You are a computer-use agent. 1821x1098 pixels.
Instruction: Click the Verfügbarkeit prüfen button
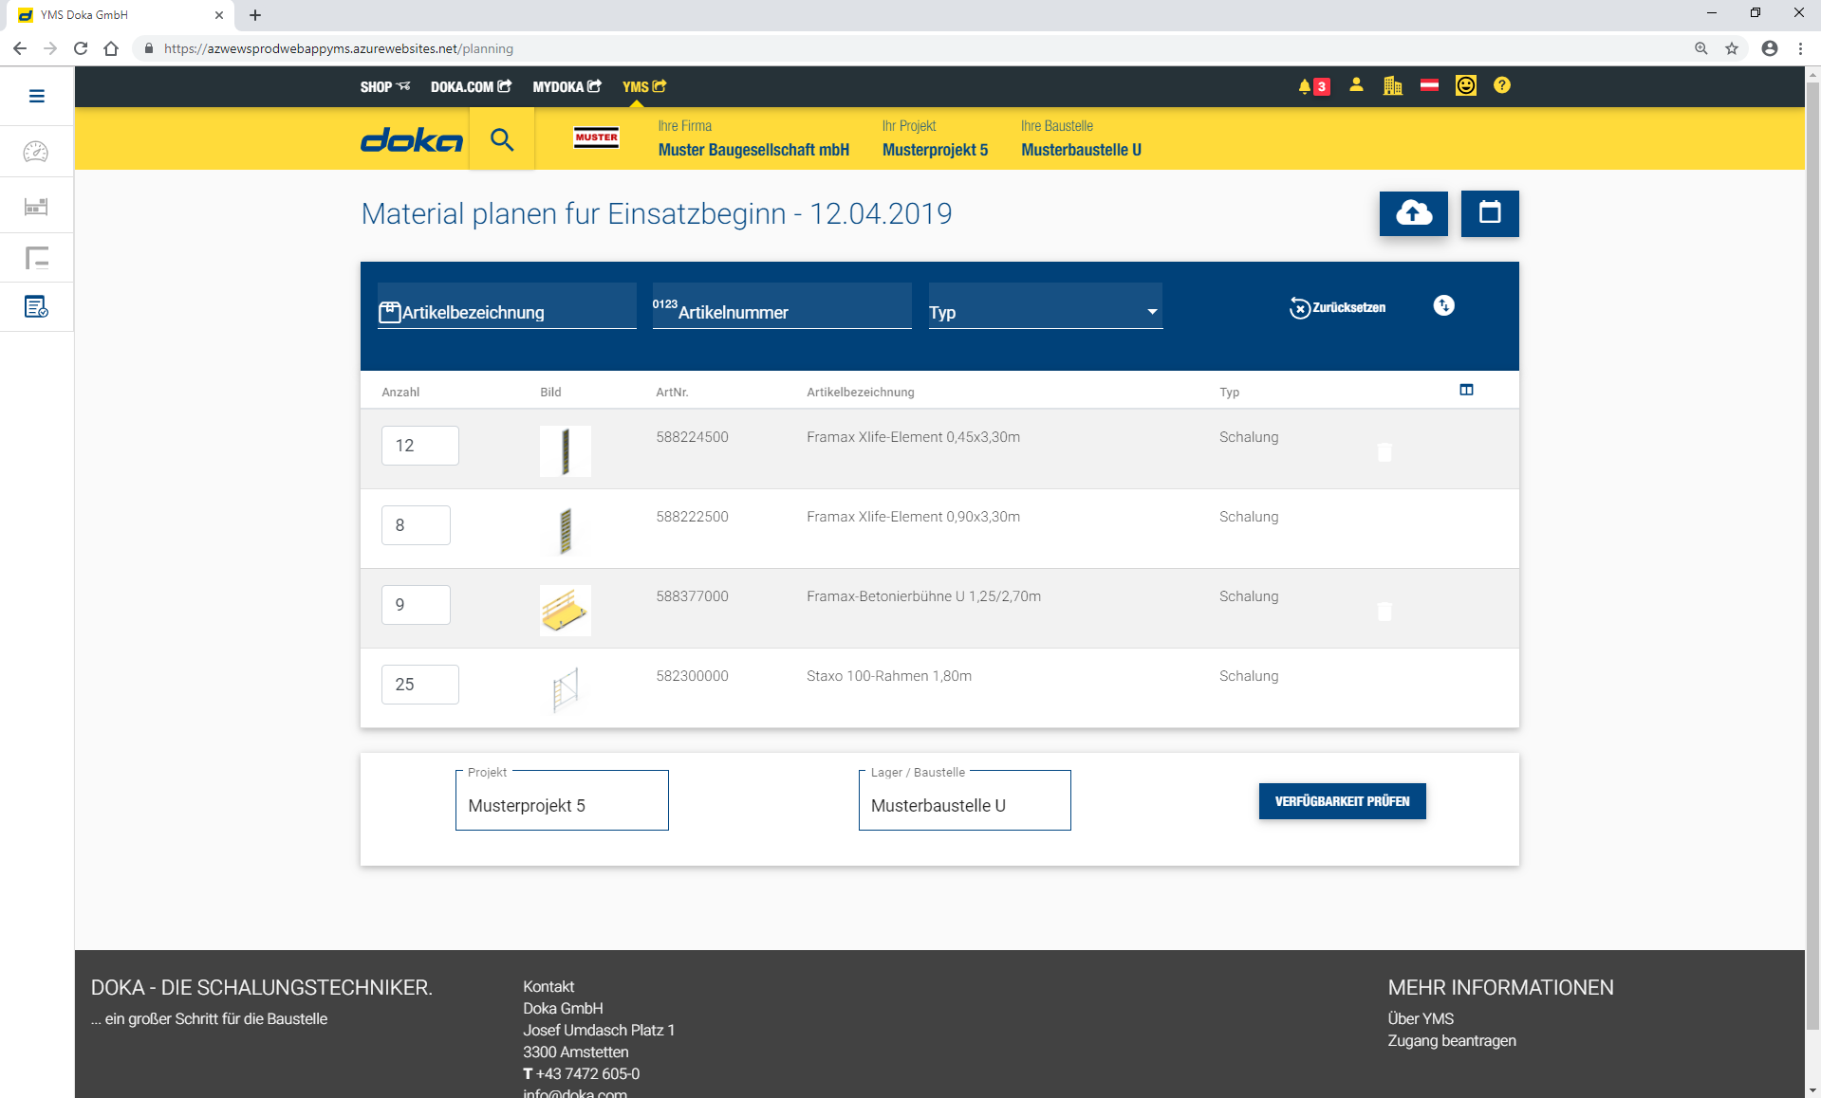coord(1342,801)
